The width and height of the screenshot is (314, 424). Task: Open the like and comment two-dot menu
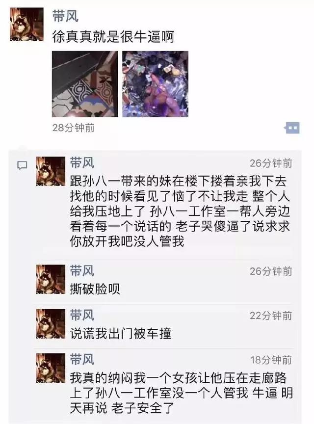(292, 128)
